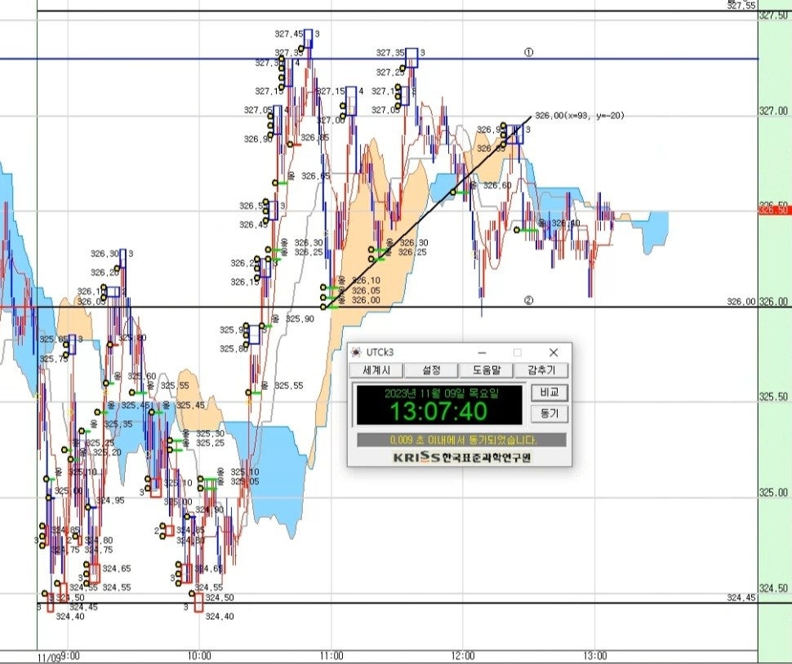Click the 11:00 label on the time axis
This screenshot has height=664, width=792.
point(331,656)
